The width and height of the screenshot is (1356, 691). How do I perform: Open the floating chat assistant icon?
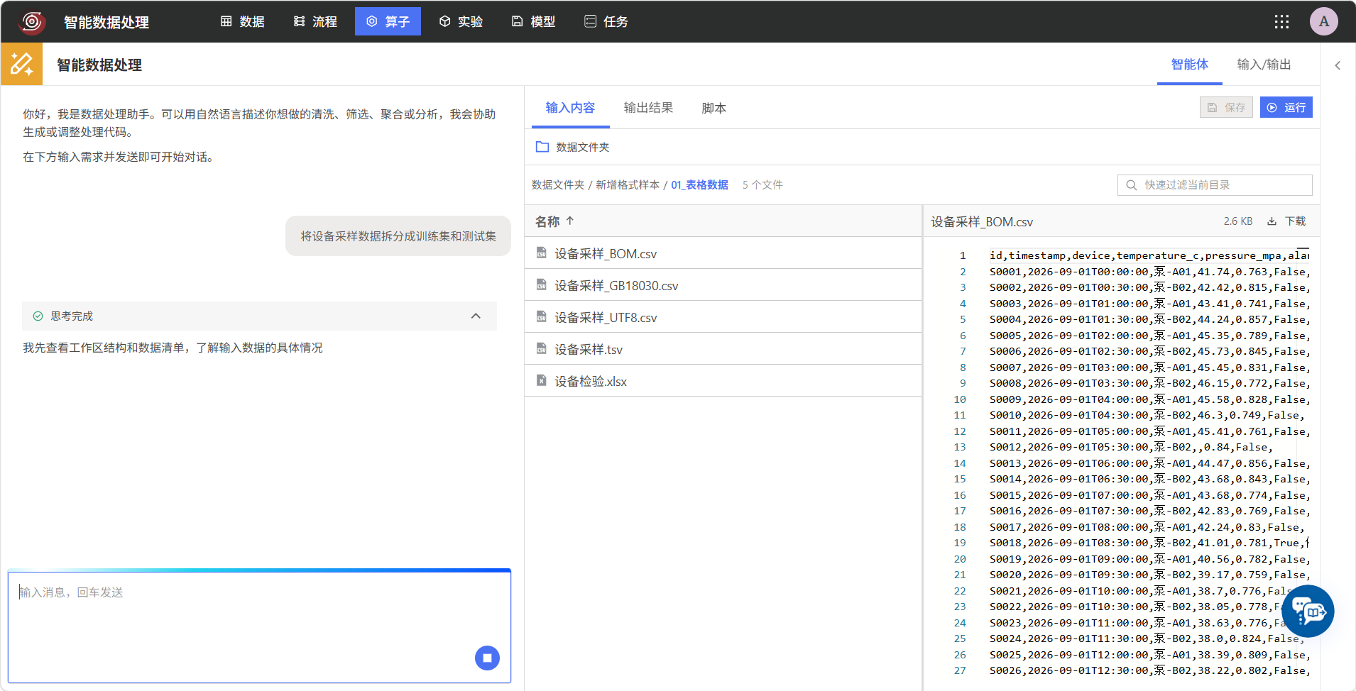coord(1308,611)
